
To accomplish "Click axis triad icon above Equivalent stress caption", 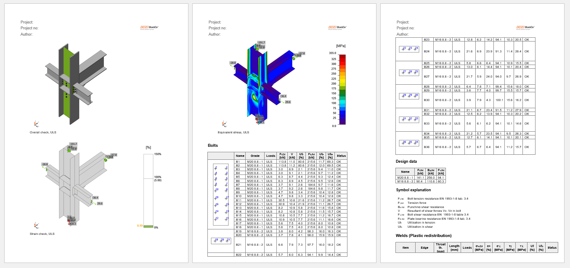I will click(224, 124).
